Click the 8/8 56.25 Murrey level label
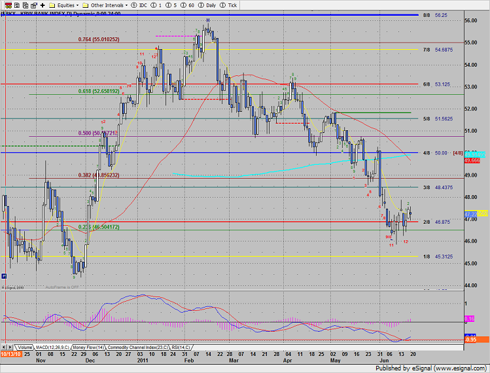This screenshot has width=490, height=373. click(x=435, y=15)
